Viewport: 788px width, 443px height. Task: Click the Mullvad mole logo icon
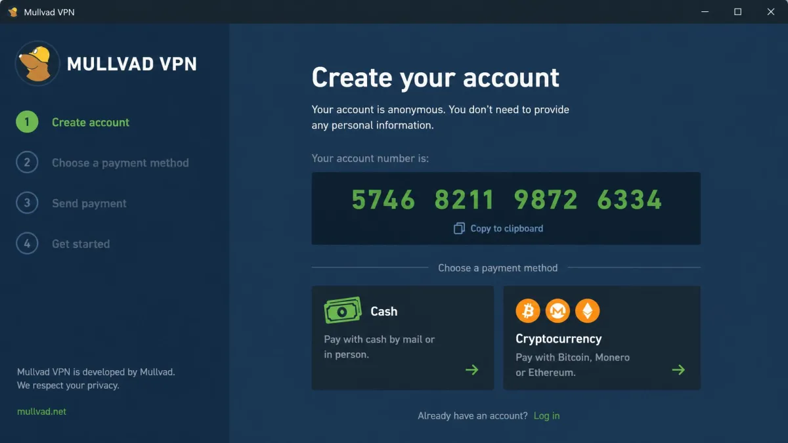coord(37,64)
